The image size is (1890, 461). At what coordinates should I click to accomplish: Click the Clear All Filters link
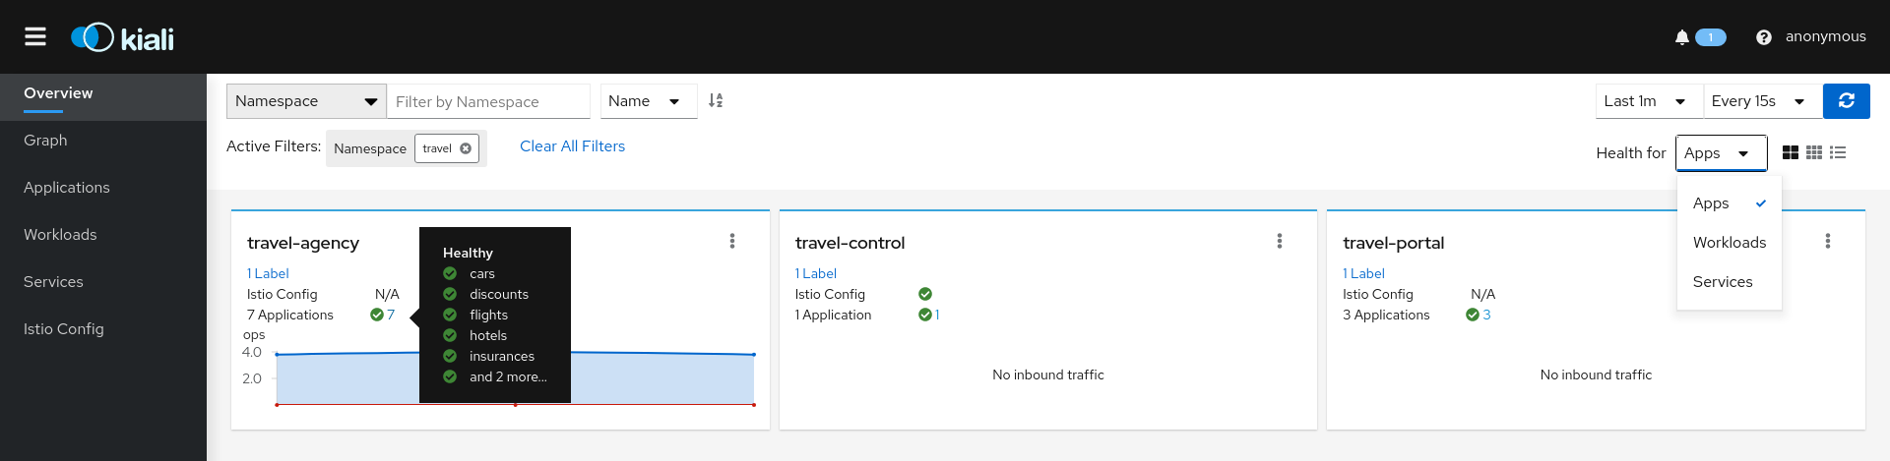pyautogui.click(x=572, y=146)
